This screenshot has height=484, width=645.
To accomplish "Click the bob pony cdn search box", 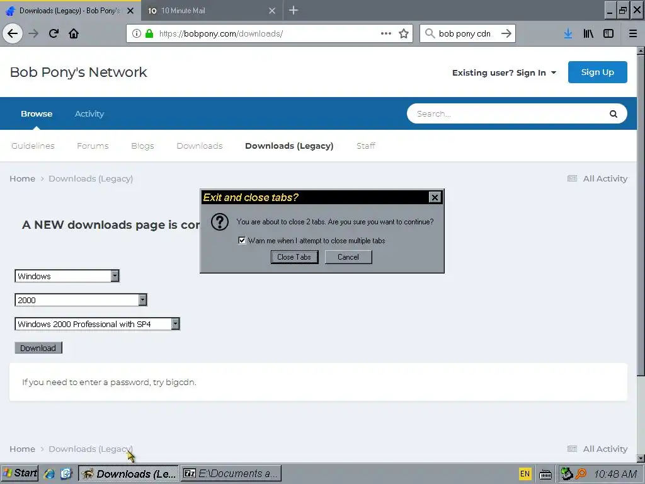I will tap(468, 34).
